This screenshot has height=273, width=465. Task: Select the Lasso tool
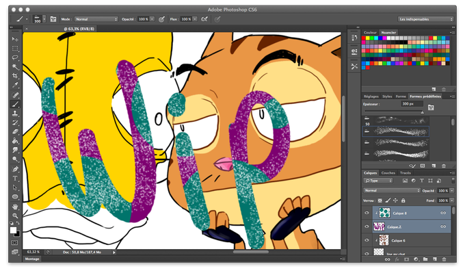click(x=15, y=57)
